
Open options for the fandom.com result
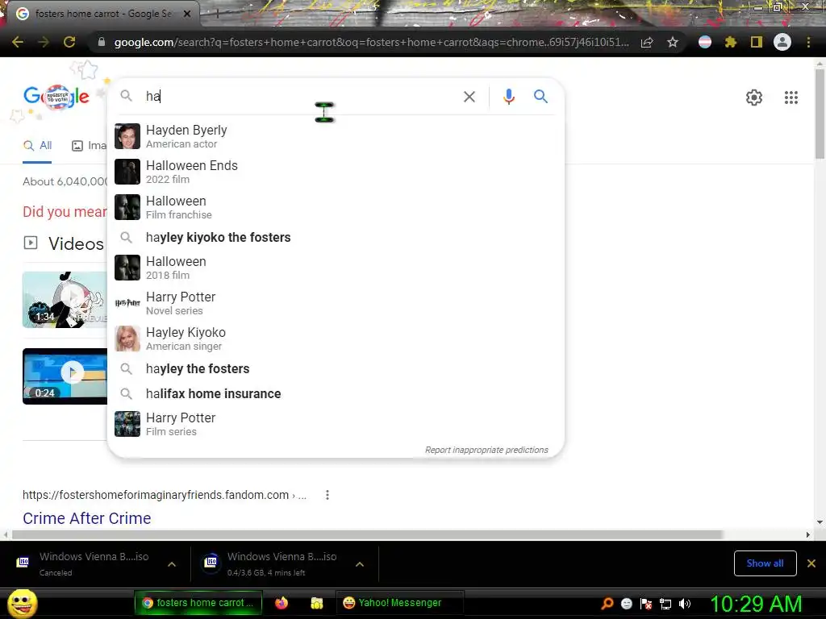pyautogui.click(x=327, y=495)
